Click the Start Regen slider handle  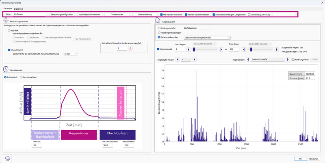click(194, 49)
